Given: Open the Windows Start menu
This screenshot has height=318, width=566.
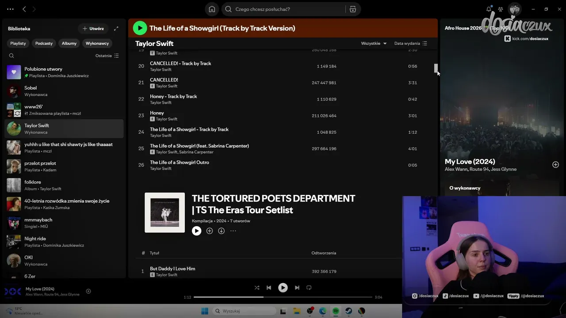Looking at the screenshot, I should pos(205,311).
